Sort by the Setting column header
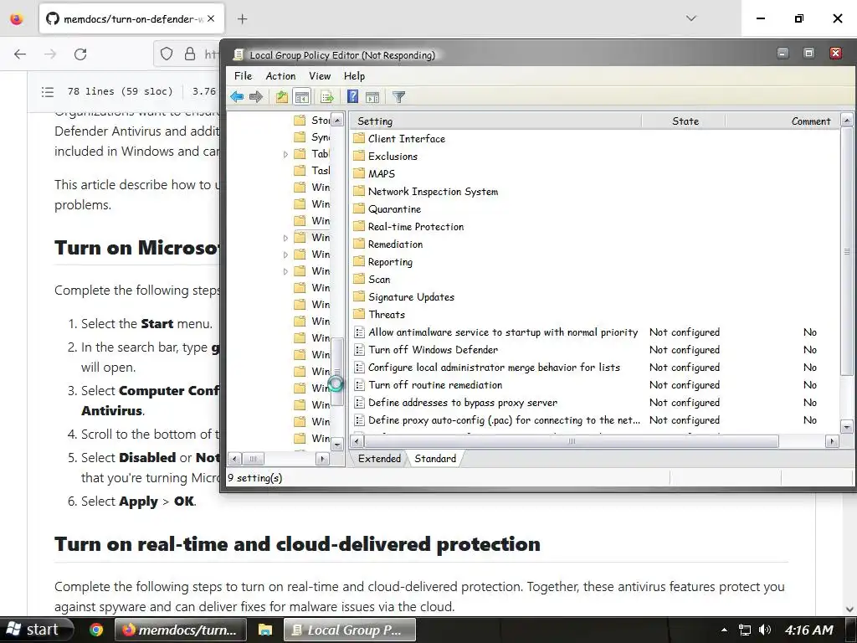This screenshot has height=643, width=857. [x=495, y=121]
